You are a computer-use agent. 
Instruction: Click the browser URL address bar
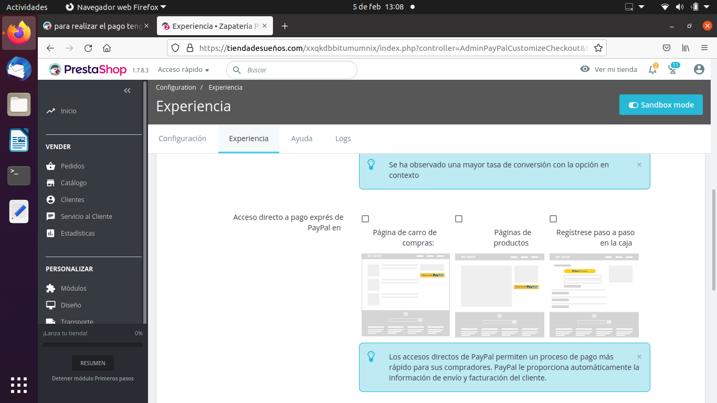click(x=387, y=48)
